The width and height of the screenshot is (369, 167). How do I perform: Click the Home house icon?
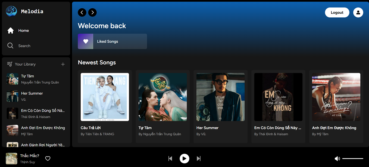(11, 31)
